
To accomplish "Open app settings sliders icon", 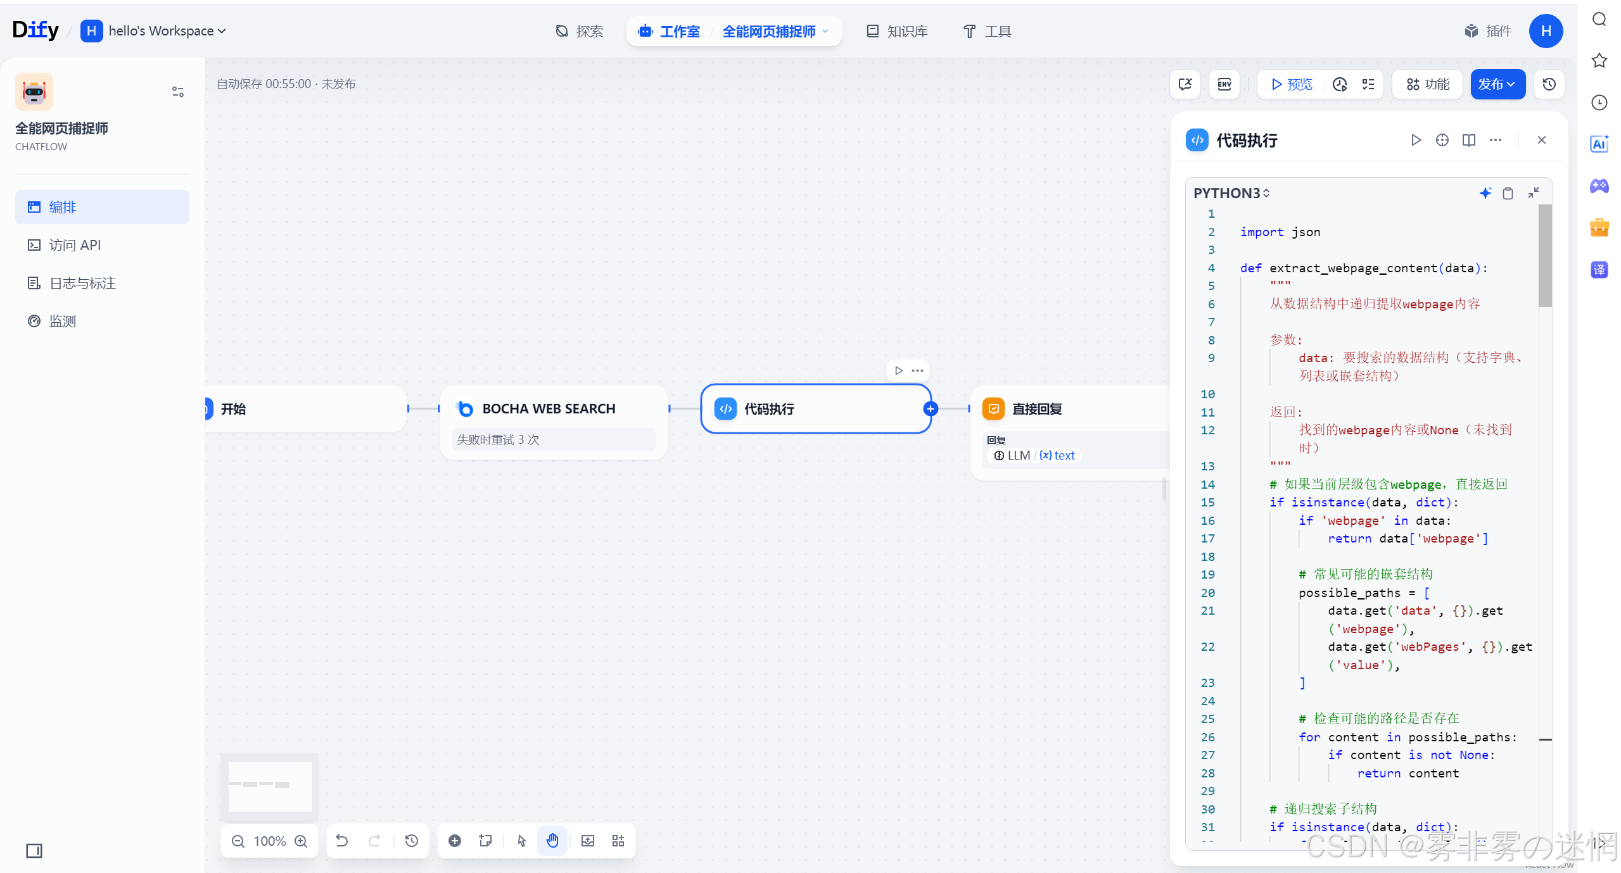I will (x=178, y=92).
